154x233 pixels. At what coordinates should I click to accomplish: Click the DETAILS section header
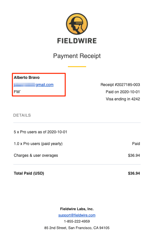[22, 115]
